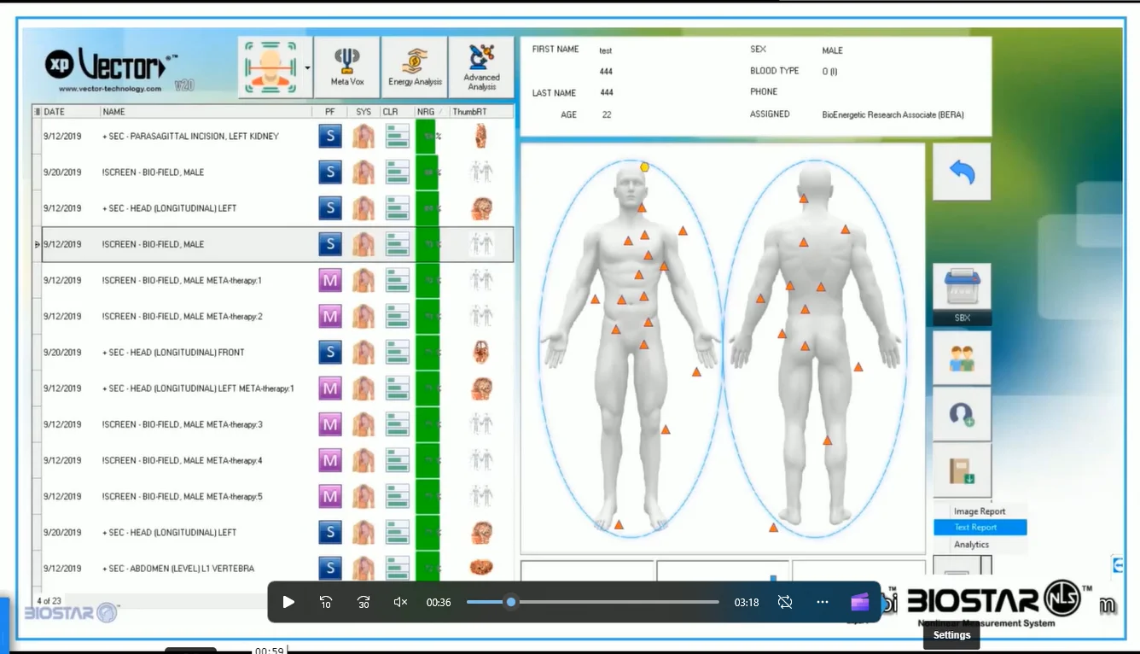Click the XP Vector logo
1140x654 pixels.
107,67
